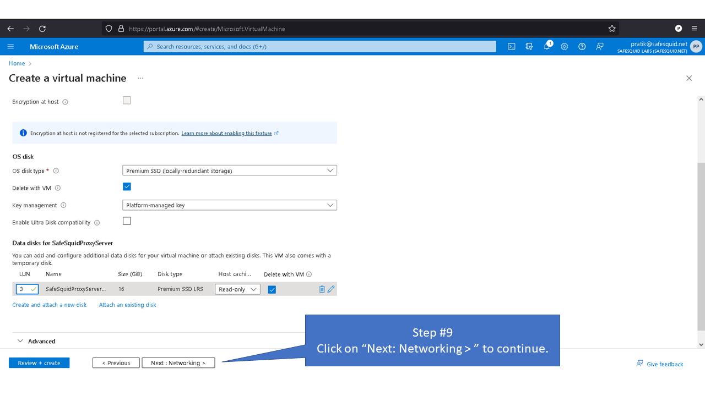
Task: Click the site lock icon in address bar
Action: click(121, 29)
